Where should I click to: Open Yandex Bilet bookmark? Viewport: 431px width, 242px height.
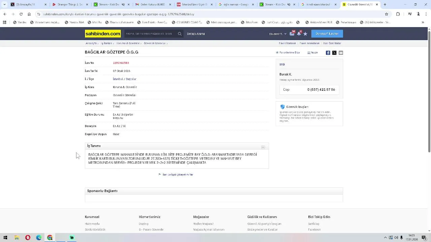pyautogui.click(x=74, y=23)
